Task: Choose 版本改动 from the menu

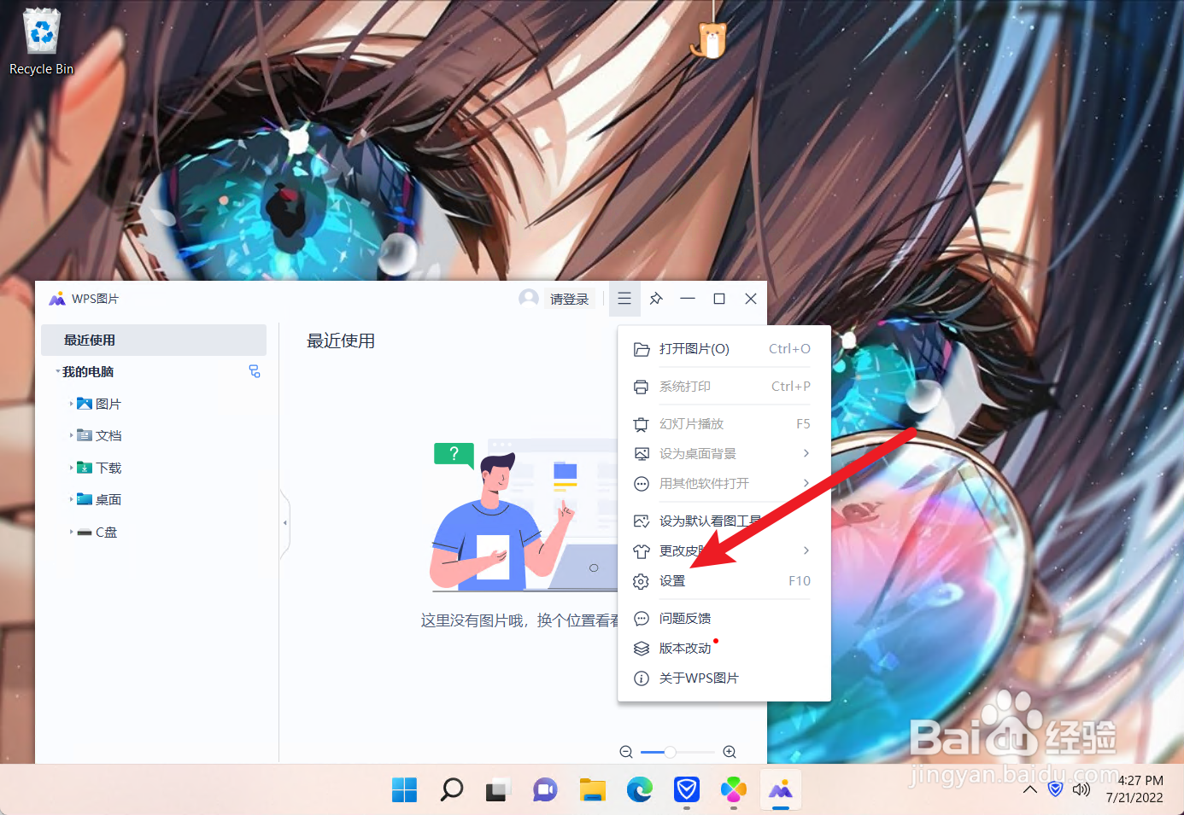Action: 724,648
